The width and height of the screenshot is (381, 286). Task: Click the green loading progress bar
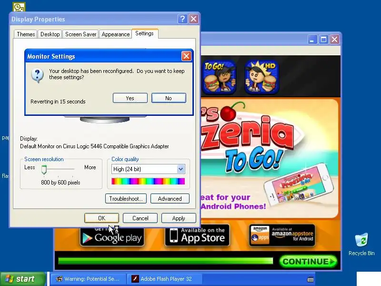(165, 261)
